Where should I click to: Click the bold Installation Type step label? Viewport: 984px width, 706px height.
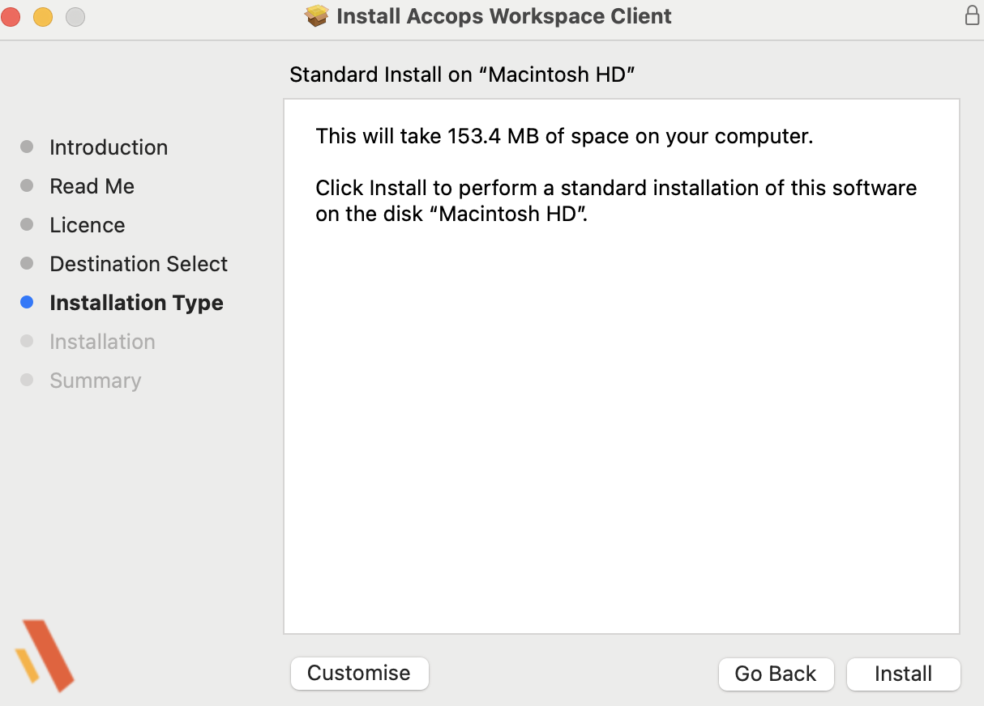[x=136, y=303]
